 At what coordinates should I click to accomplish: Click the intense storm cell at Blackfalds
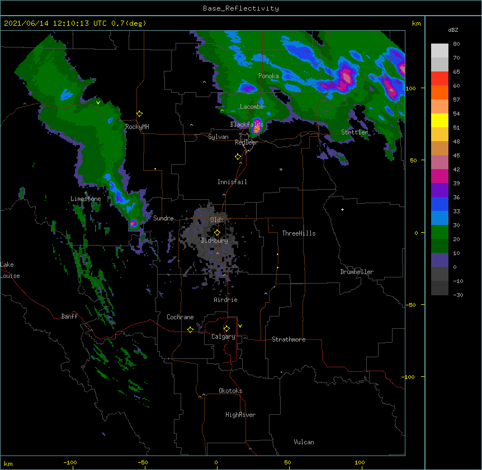(x=257, y=127)
